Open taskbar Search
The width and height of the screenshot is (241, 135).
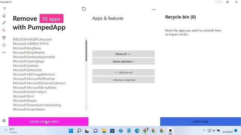(79, 131)
